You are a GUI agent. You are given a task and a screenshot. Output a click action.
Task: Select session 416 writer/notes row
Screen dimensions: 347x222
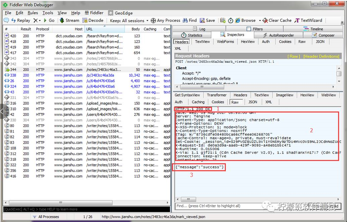(87, 176)
